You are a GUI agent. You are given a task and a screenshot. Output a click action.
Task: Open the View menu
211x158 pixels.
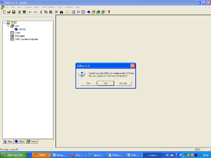click(x=19, y=7)
